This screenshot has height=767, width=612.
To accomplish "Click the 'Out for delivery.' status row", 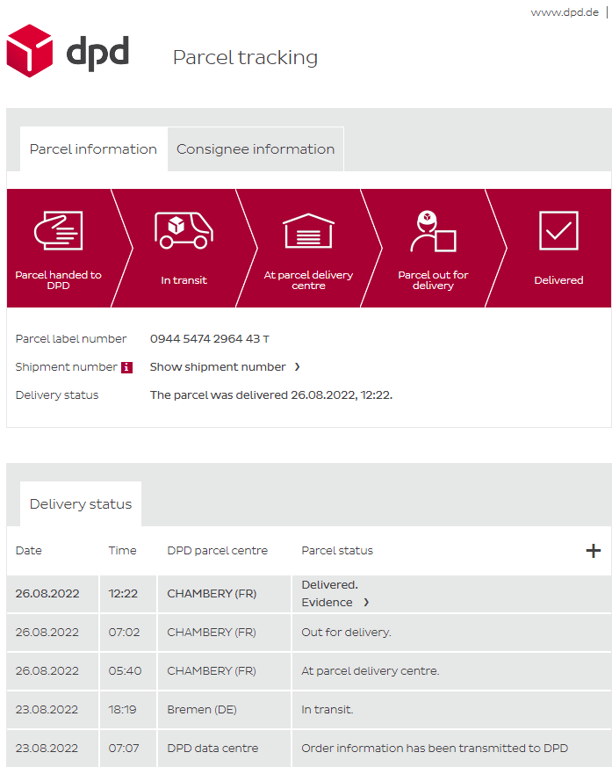I will point(346,633).
